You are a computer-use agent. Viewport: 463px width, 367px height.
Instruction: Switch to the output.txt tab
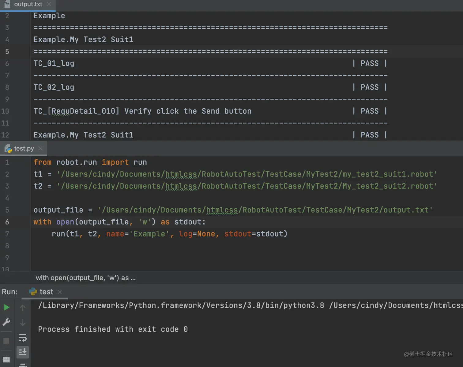click(28, 4)
